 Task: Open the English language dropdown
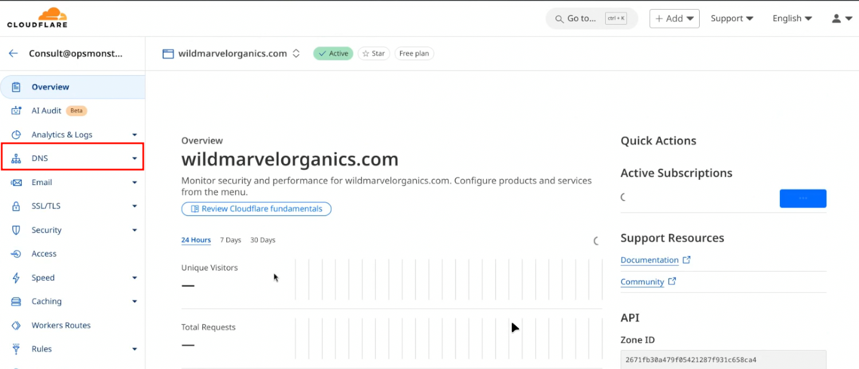tap(792, 18)
